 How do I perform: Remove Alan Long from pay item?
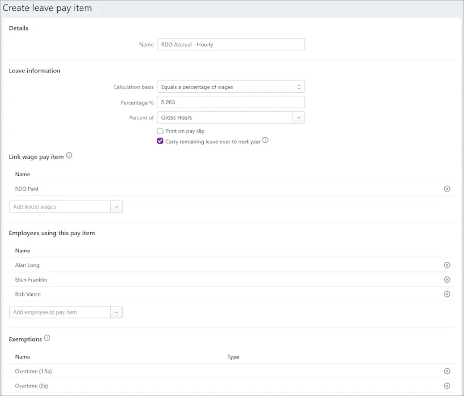(447, 265)
